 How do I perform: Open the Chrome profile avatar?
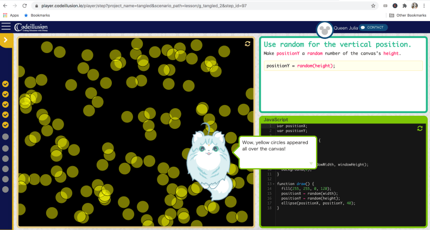pyautogui.click(x=414, y=5)
